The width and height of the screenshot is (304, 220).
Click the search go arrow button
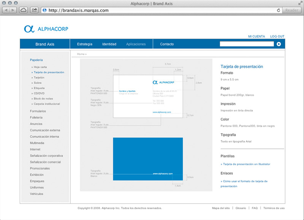pos(279,44)
